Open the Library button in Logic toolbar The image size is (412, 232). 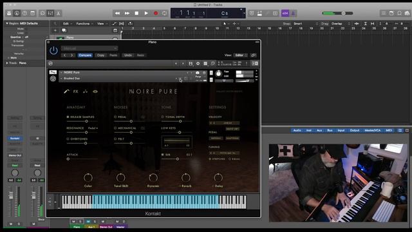(9, 13)
